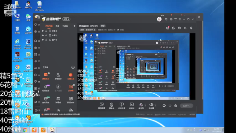Select the 全屏 1 layer row
The height and width of the screenshot is (133, 236).
58,35
